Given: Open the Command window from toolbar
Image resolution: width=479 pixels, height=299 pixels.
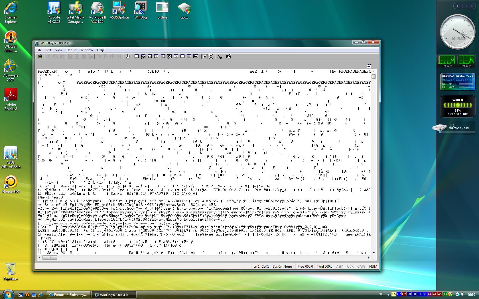Looking at the screenshot, I should pos(137,57).
